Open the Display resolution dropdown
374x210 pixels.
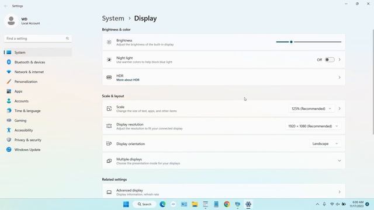click(x=313, y=126)
